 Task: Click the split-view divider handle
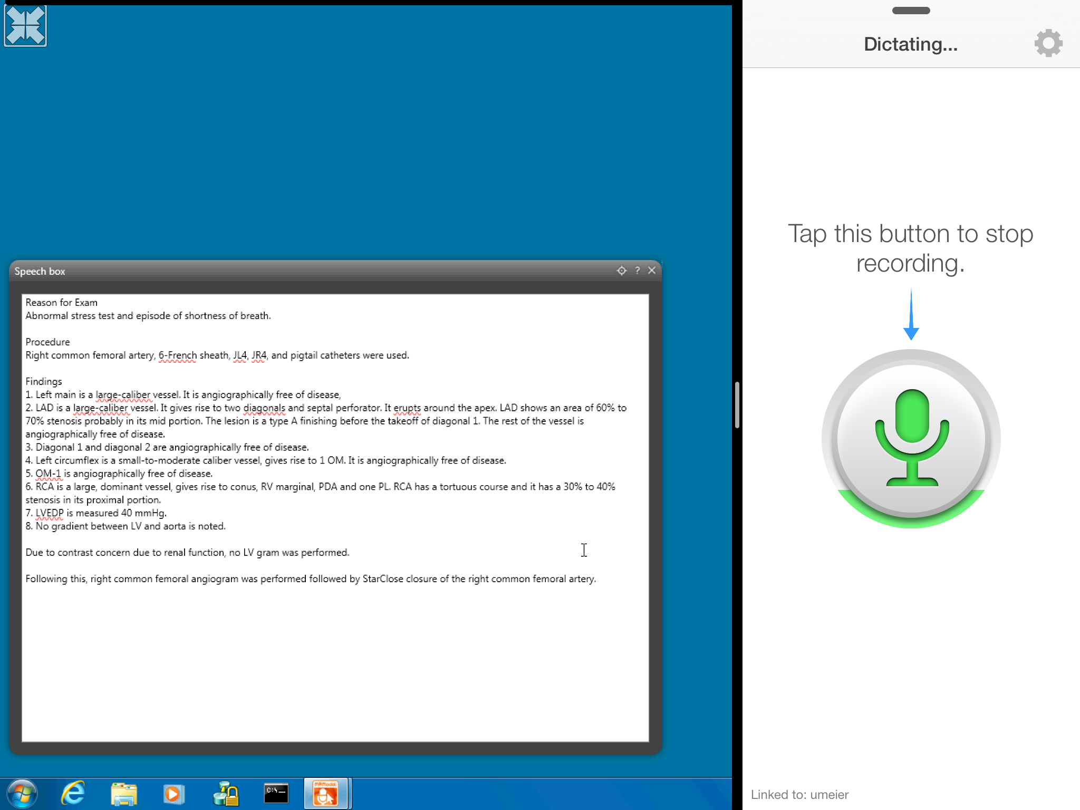coord(737,405)
